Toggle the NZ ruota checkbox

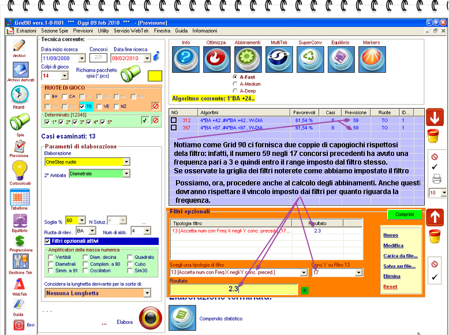tap(116, 107)
